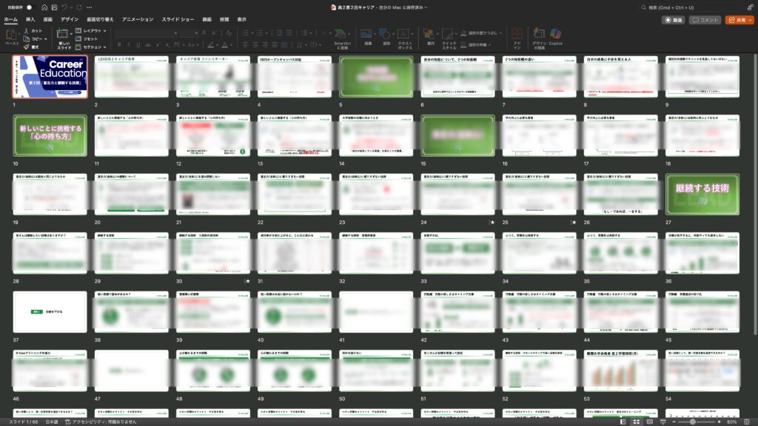
Task: Expand the Copy dropdown arrow
Action: [x=45, y=38]
